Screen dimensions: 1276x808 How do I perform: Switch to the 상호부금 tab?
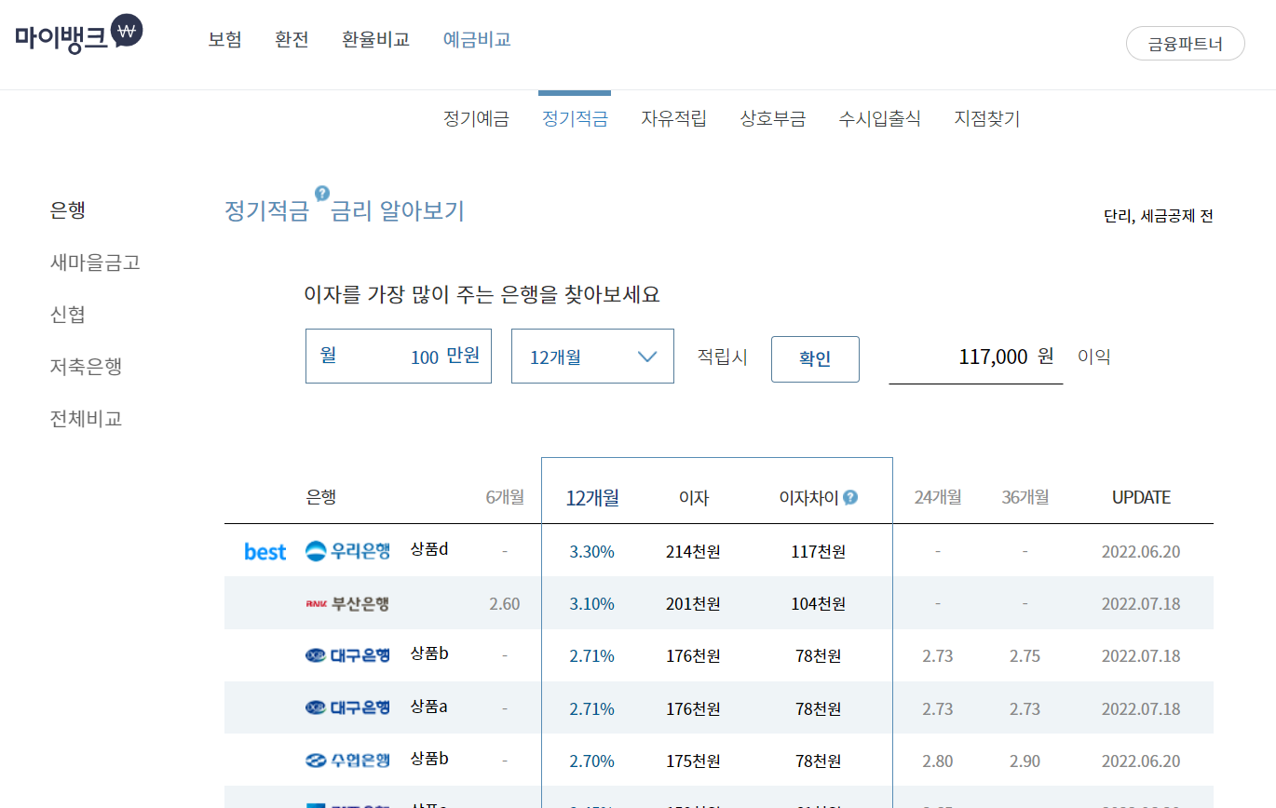772,119
